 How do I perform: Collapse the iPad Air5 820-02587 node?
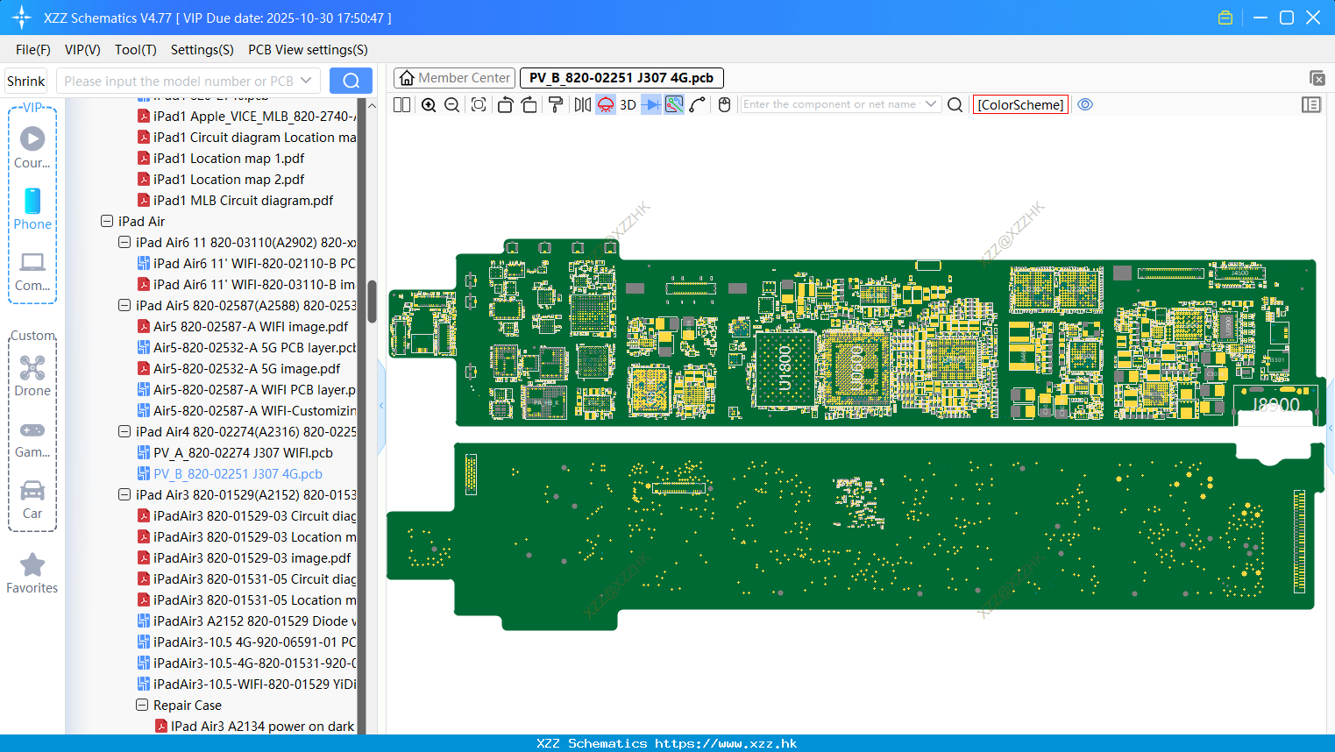pos(124,306)
